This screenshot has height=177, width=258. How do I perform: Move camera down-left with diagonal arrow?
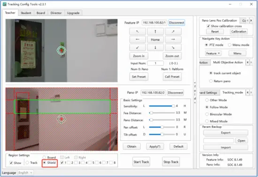137,47
